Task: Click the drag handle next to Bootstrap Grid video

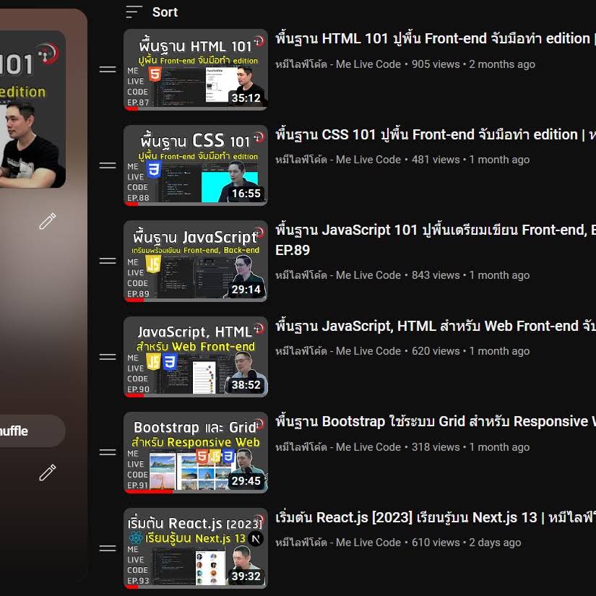Action: tap(108, 452)
